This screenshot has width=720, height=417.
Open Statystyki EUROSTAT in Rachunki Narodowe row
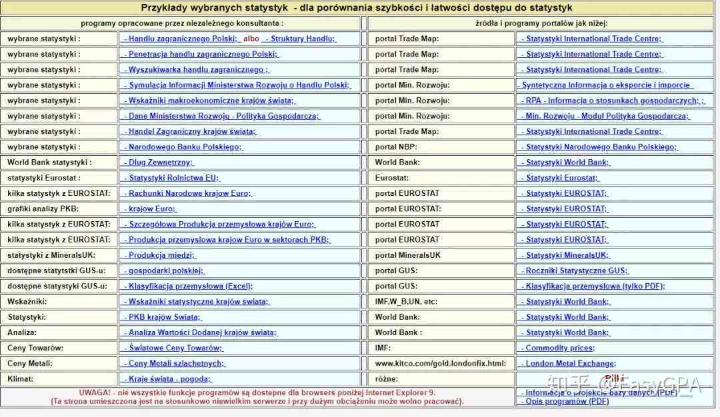point(563,194)
